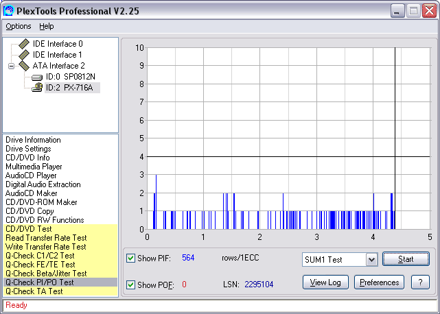Click the PlexTools Professional V2.25 title text
The width and height of the screenshot is (440, 314).
[x=78, y=11]
